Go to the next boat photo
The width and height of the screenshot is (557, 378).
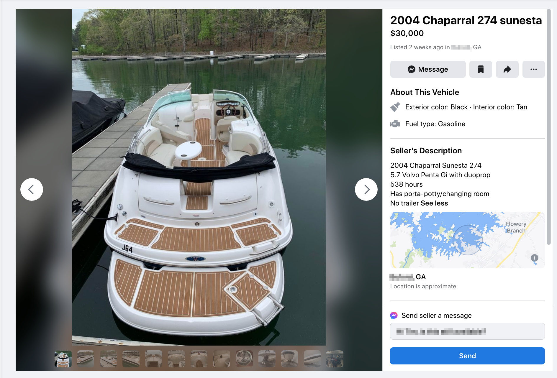coord(366,189)
